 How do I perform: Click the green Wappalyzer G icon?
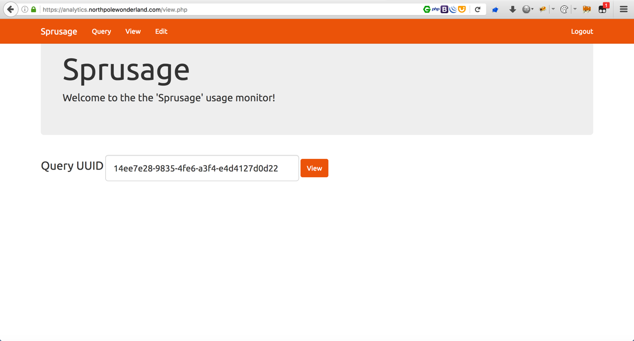427,9
